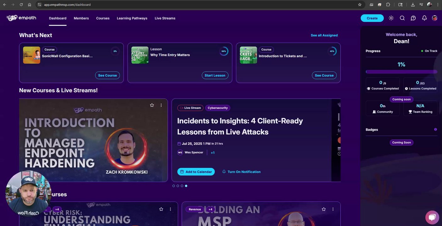Click the +4 tag on Building an MSP card
Viewport: 442px width, 226px height.
tap(210, 209)
